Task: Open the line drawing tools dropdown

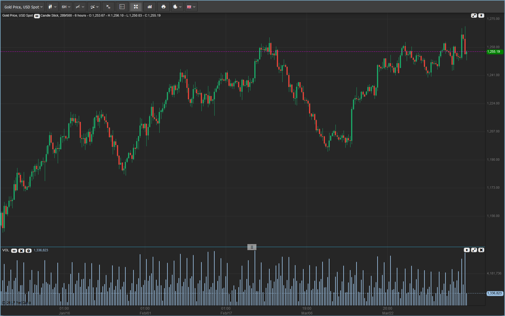Action: coord(80,7)
